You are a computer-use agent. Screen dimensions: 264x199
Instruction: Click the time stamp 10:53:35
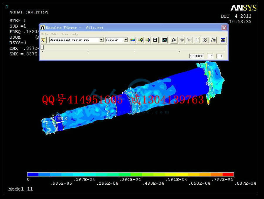pos(240,22)
